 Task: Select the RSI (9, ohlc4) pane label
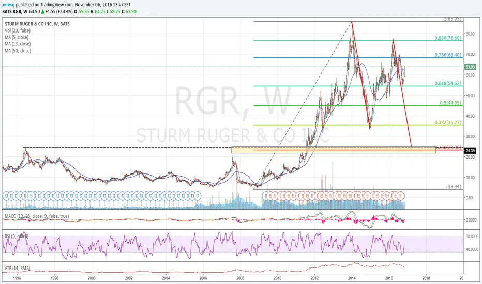point(17,236)
